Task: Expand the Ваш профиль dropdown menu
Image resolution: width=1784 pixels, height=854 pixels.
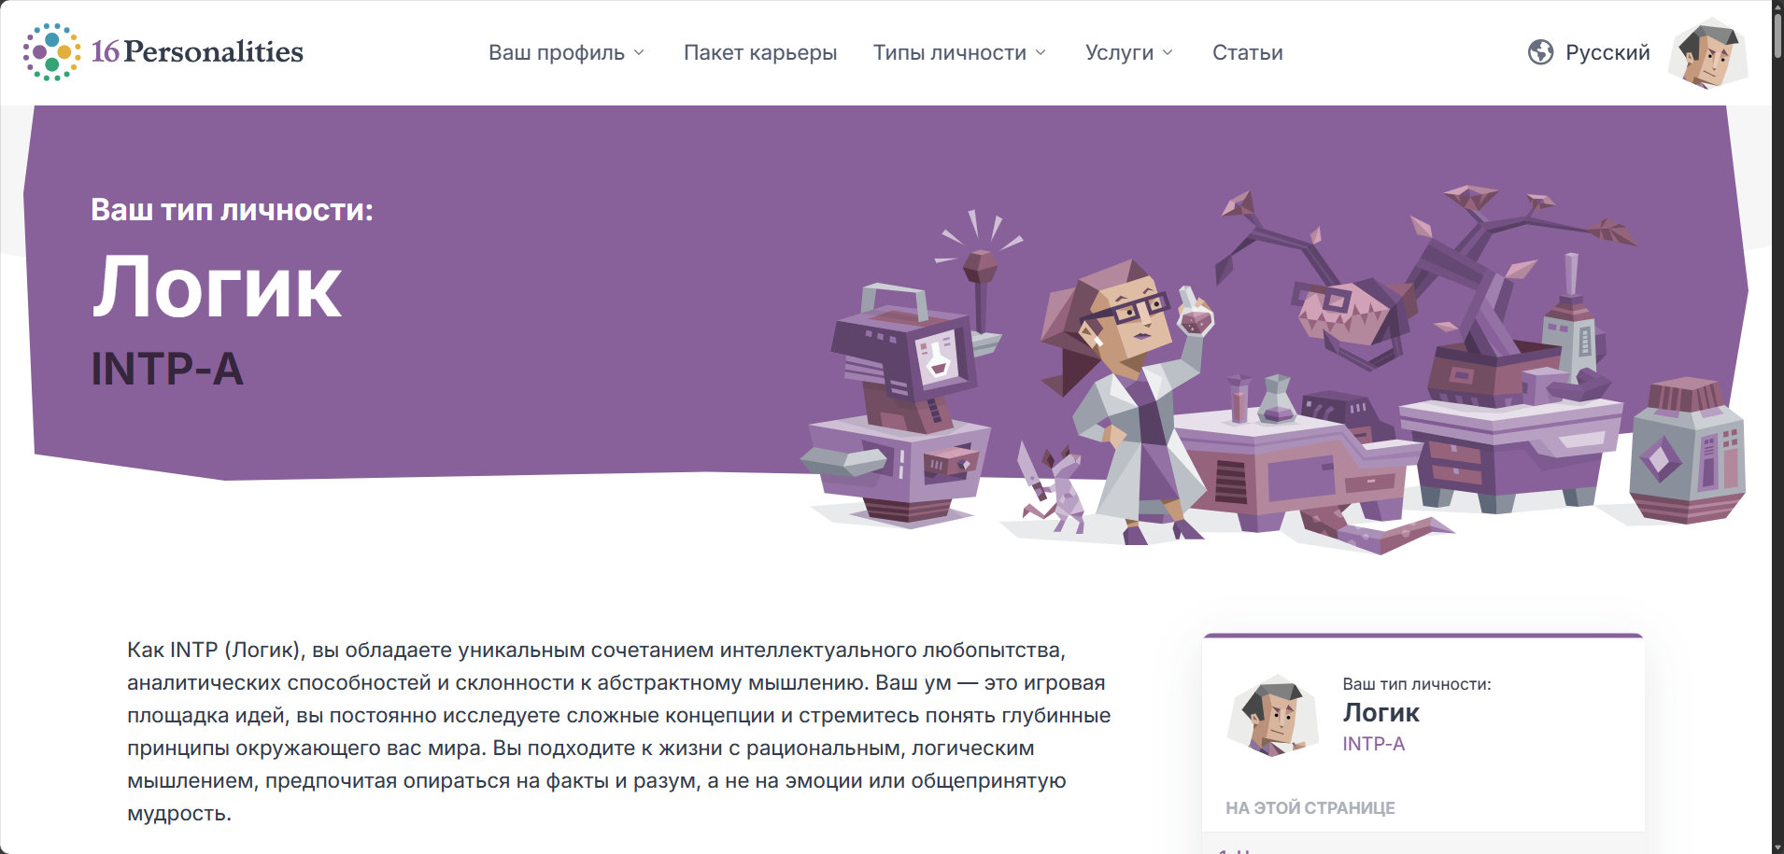Action: tap(566, 52)
